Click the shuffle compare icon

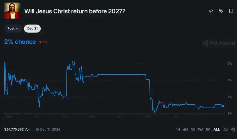point(226,129)
